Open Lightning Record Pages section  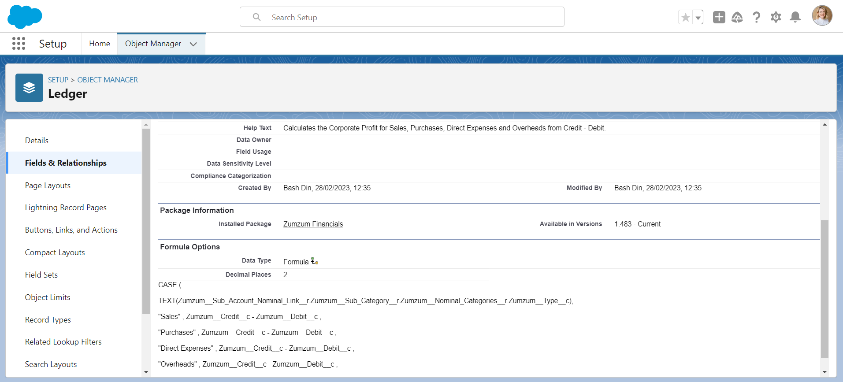click(x=66, y=208)
